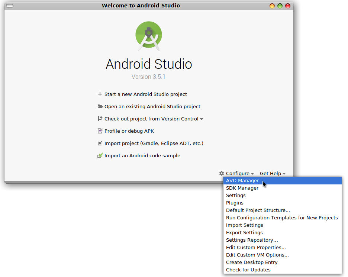
Task: Open Settings Repository... entry
Action: click(283, 240)
